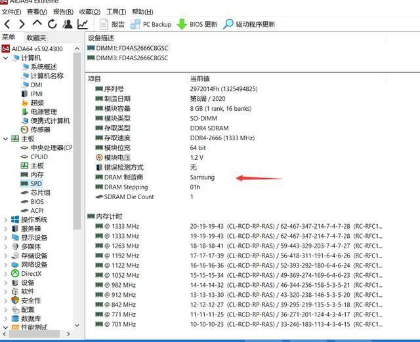Switch to the 收藏夹 tab
The height and width of the screenshot is (342, 420).
pos(37,38)
